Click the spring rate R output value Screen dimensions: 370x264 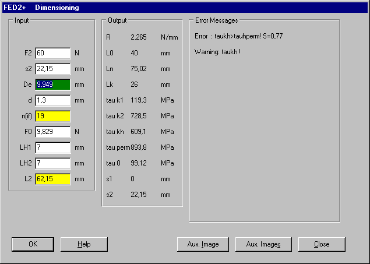click(x=140, y=37)
